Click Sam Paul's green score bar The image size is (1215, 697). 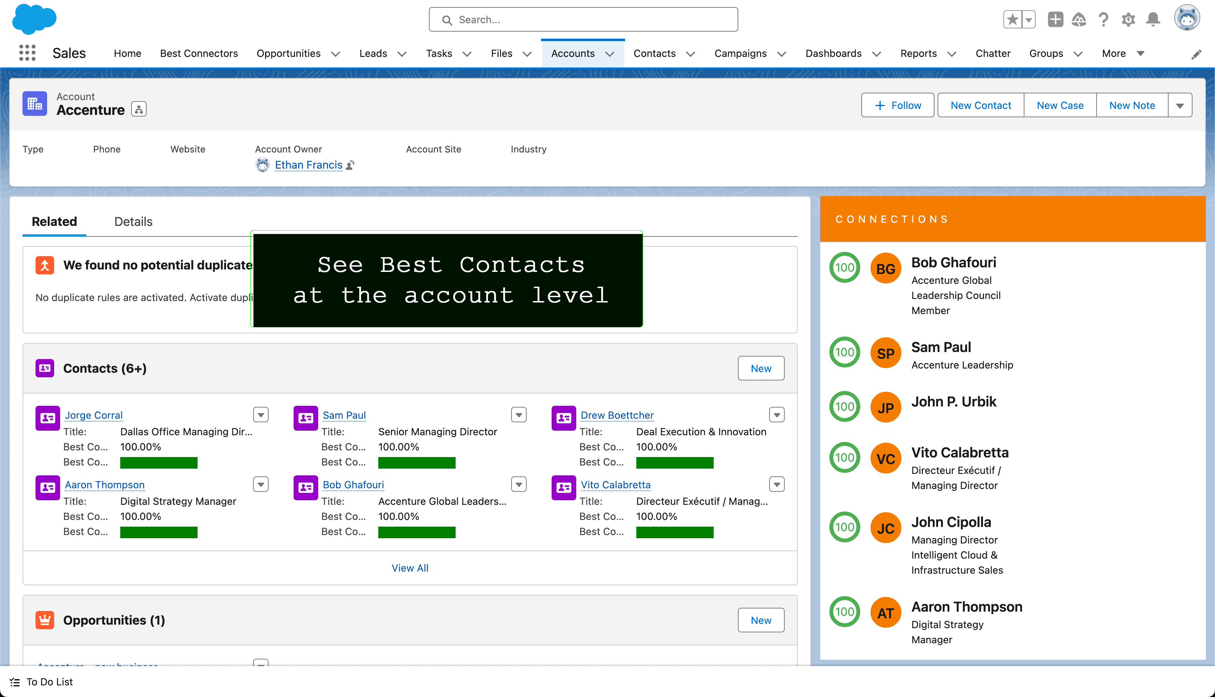coord(417,463)
